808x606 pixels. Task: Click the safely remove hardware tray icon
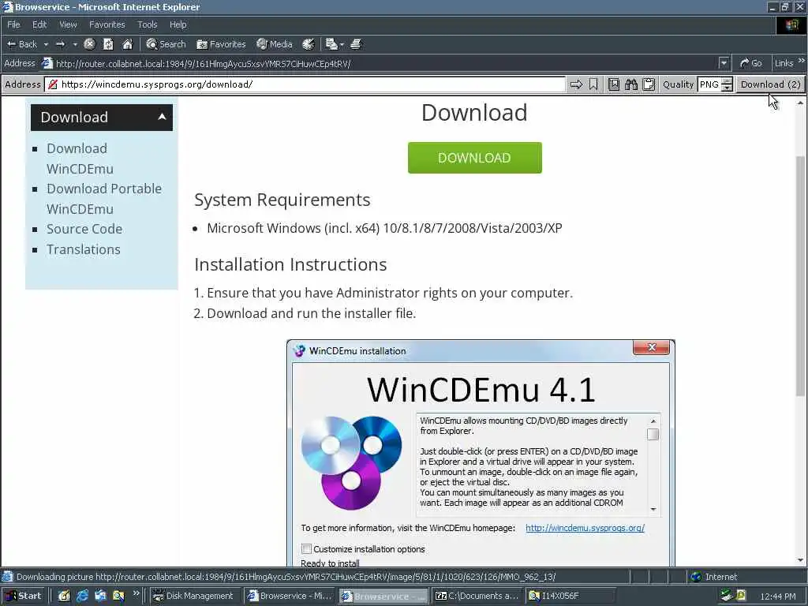(x=727, y=597)
